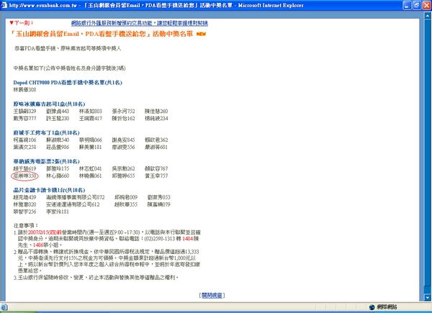This screenshot has height=313, width=432.
Task: Click the winner entry ending in 443
Action: pyautogui.click(x=58, y=112)
